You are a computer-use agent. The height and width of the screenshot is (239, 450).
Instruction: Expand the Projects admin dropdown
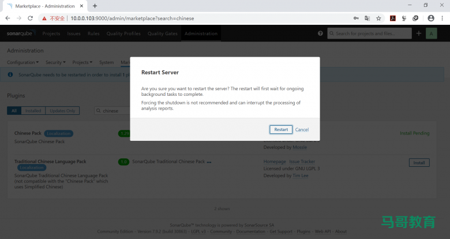pos(82,62)
